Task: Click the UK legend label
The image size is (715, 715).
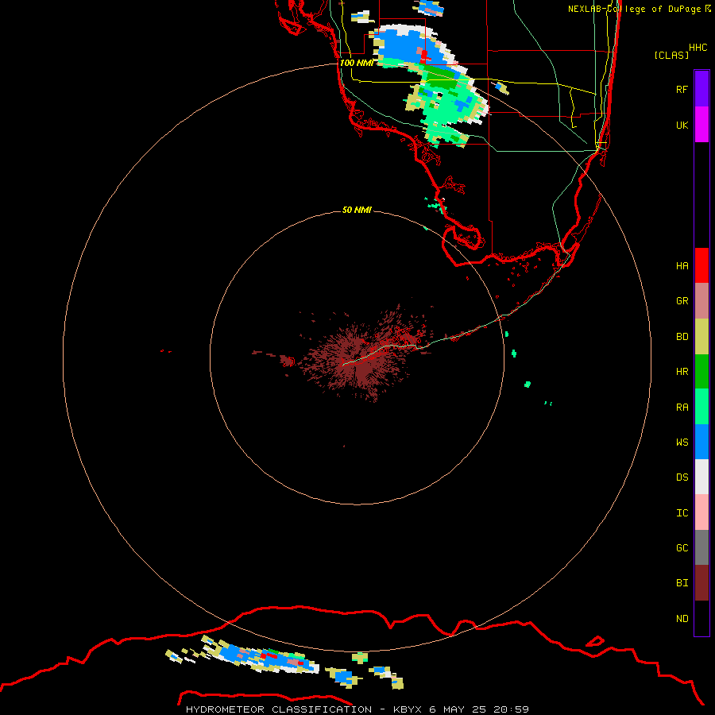Action: [682, 125]
